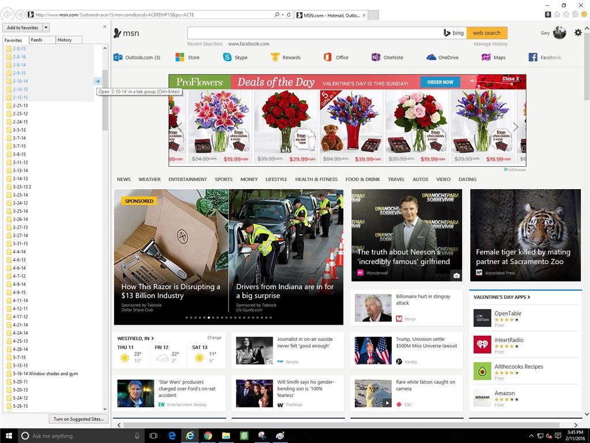
Task: Open Internet Explorer tools gear icon
Action: pos(576,14)
